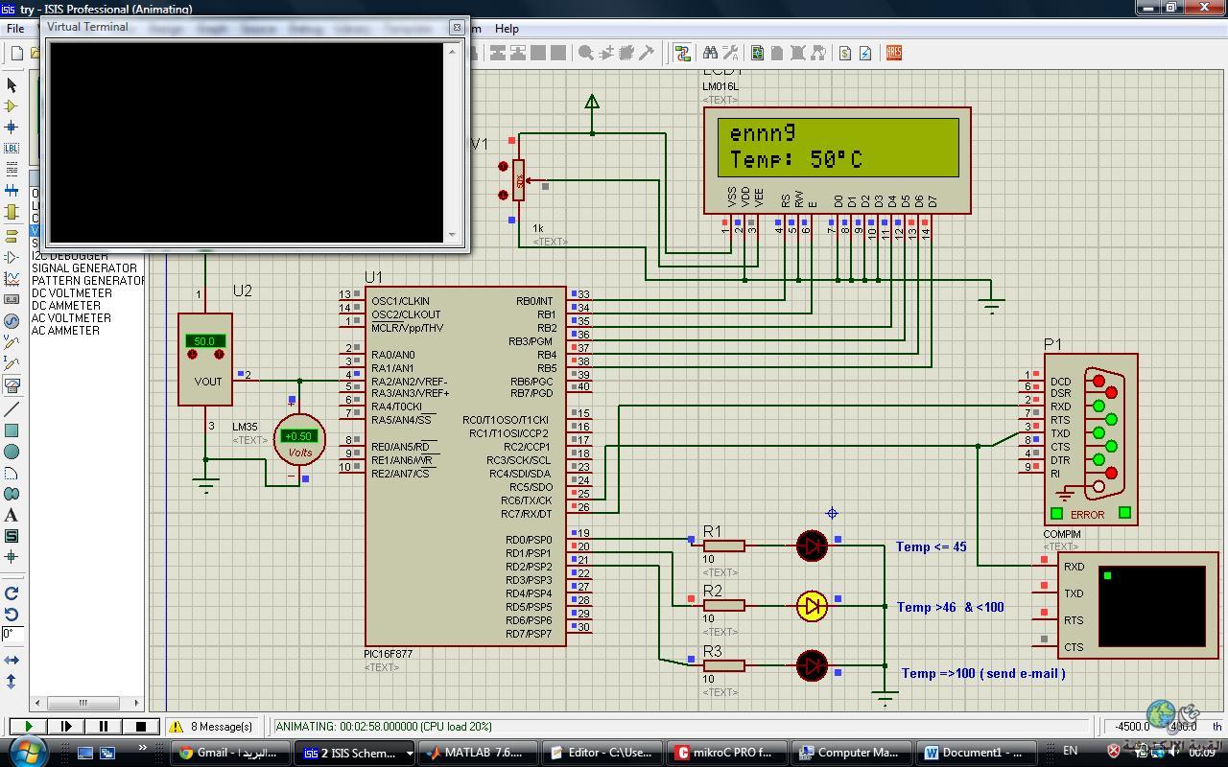Select DC VOLTMETER in instruments list
Image resolution: width=1228 pixels, height=767 pixels.
click(72, 293)
